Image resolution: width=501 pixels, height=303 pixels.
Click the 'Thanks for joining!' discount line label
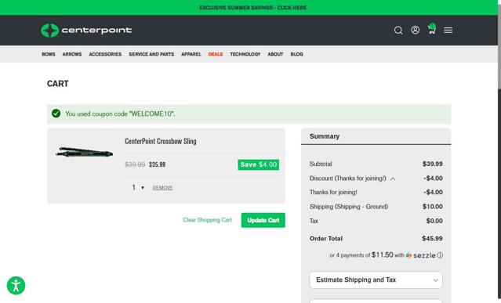coord(333,193)
